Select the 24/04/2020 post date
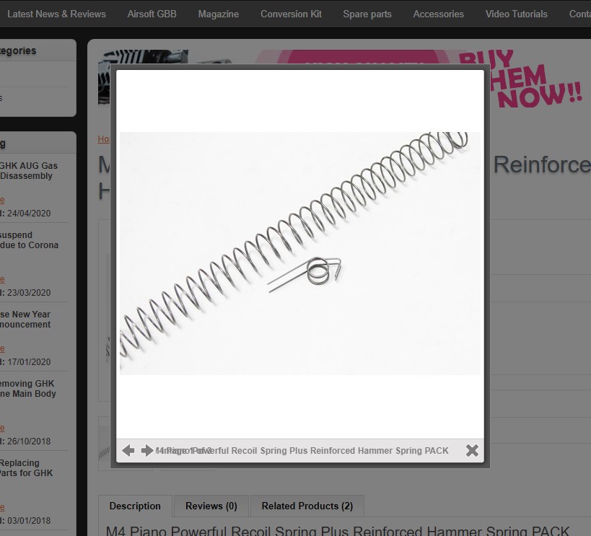Screen dimensions: 591x536 pyautogui.click(x=29, y=214)
